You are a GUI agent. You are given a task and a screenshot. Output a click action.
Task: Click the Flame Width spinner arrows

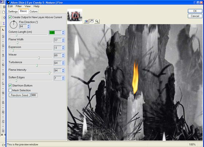63,40
